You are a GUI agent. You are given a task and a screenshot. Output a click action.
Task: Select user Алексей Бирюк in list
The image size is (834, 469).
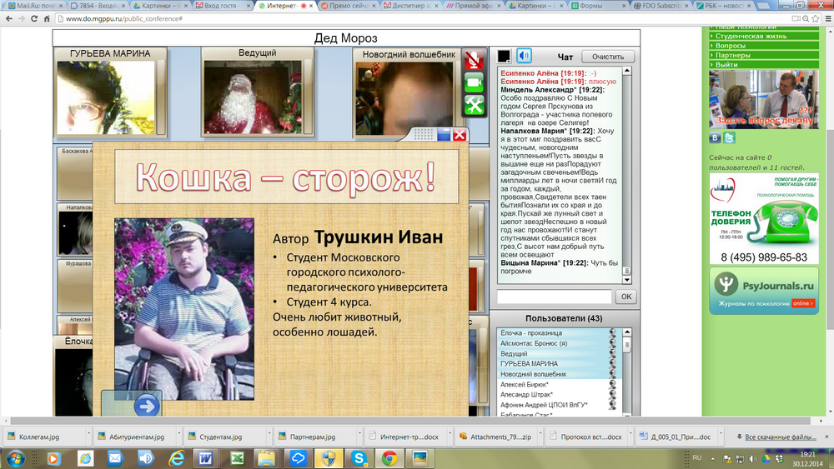[557, 385]
